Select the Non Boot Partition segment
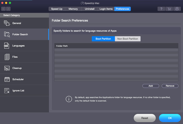Image resolution: width=183 pixels, height=124 pixels. [x=128, y=39]
